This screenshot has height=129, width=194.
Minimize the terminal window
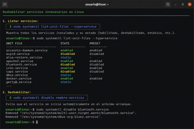coord(175,5)
